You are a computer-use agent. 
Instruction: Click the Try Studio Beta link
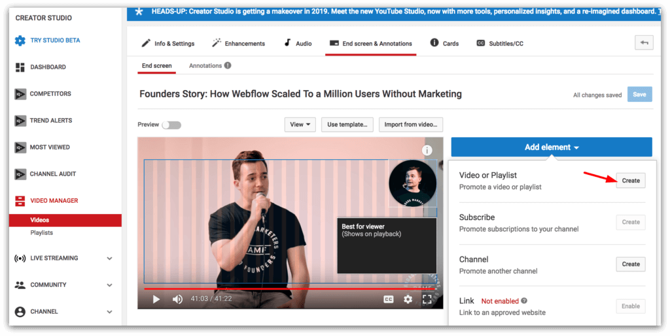coord(55,40)
